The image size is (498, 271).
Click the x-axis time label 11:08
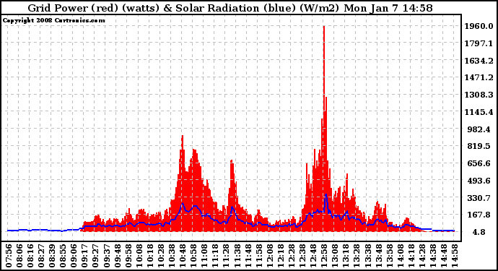pos(204,256)
